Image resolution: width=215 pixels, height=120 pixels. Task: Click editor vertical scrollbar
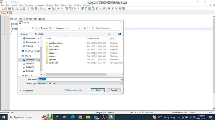[x=214, y=55]
